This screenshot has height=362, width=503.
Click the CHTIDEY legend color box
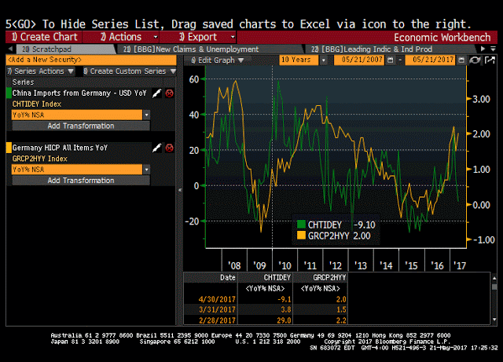[x=301, y=224]
